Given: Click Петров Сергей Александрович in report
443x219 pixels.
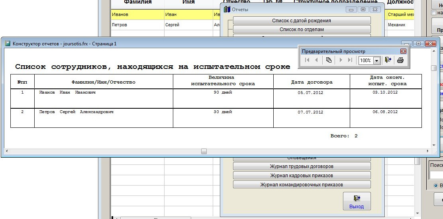Looking at the screenshot, I should pos(76,112).
